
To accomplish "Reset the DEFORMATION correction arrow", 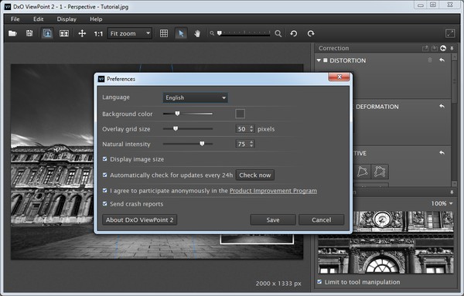I will tap(442, 106).
